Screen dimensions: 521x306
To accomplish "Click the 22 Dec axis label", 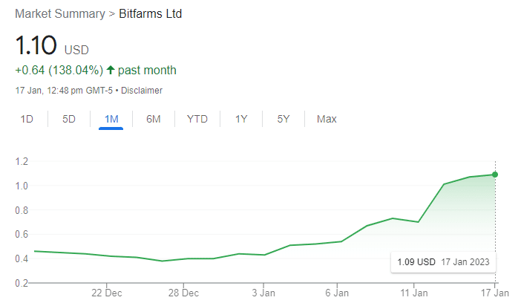I will (106, 293).
